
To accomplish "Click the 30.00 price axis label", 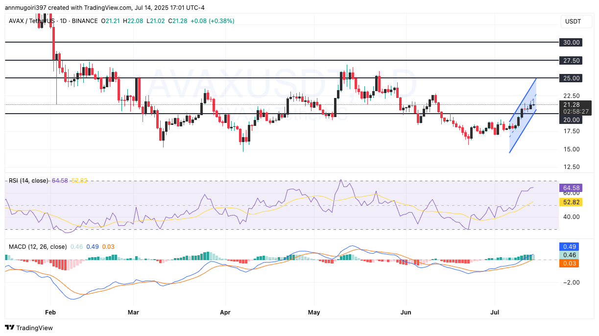I will [x=572, y=43].
